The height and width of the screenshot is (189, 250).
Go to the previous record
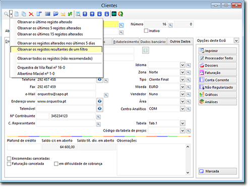click(92, 14)
